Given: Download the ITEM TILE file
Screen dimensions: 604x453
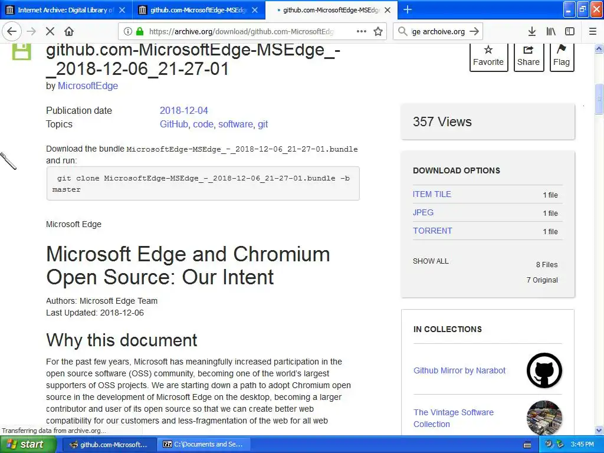Looking at the screenshot, I should pyautogui.click(x=432, y=194).
